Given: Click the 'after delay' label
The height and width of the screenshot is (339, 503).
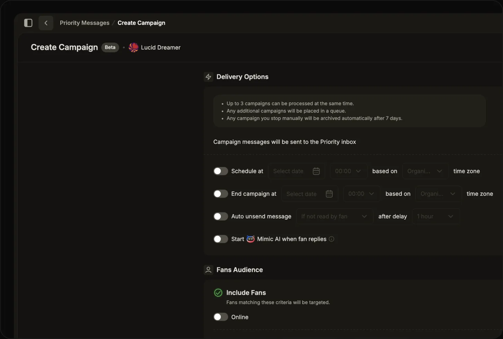Looking at the screenshot, I should (392, 217).
